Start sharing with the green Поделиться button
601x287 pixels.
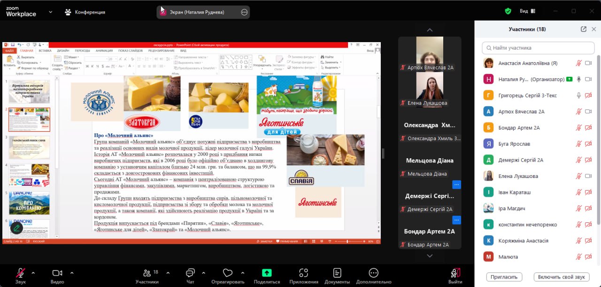coord(267,276)
